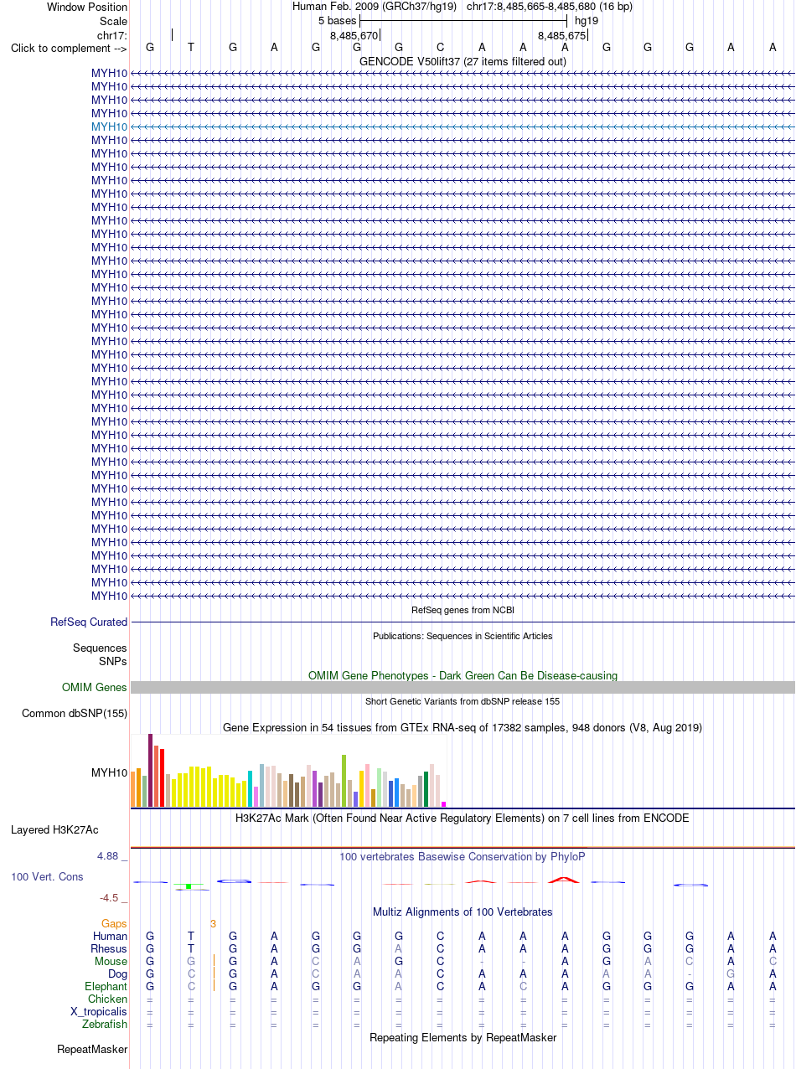Click the RepeatMasker side label
The width and height of the screenshot is (796, 1069).
point(92,1050)
